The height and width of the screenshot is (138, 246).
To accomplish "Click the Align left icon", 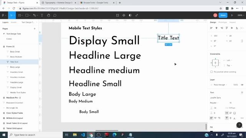I will [x=211, y=28].
